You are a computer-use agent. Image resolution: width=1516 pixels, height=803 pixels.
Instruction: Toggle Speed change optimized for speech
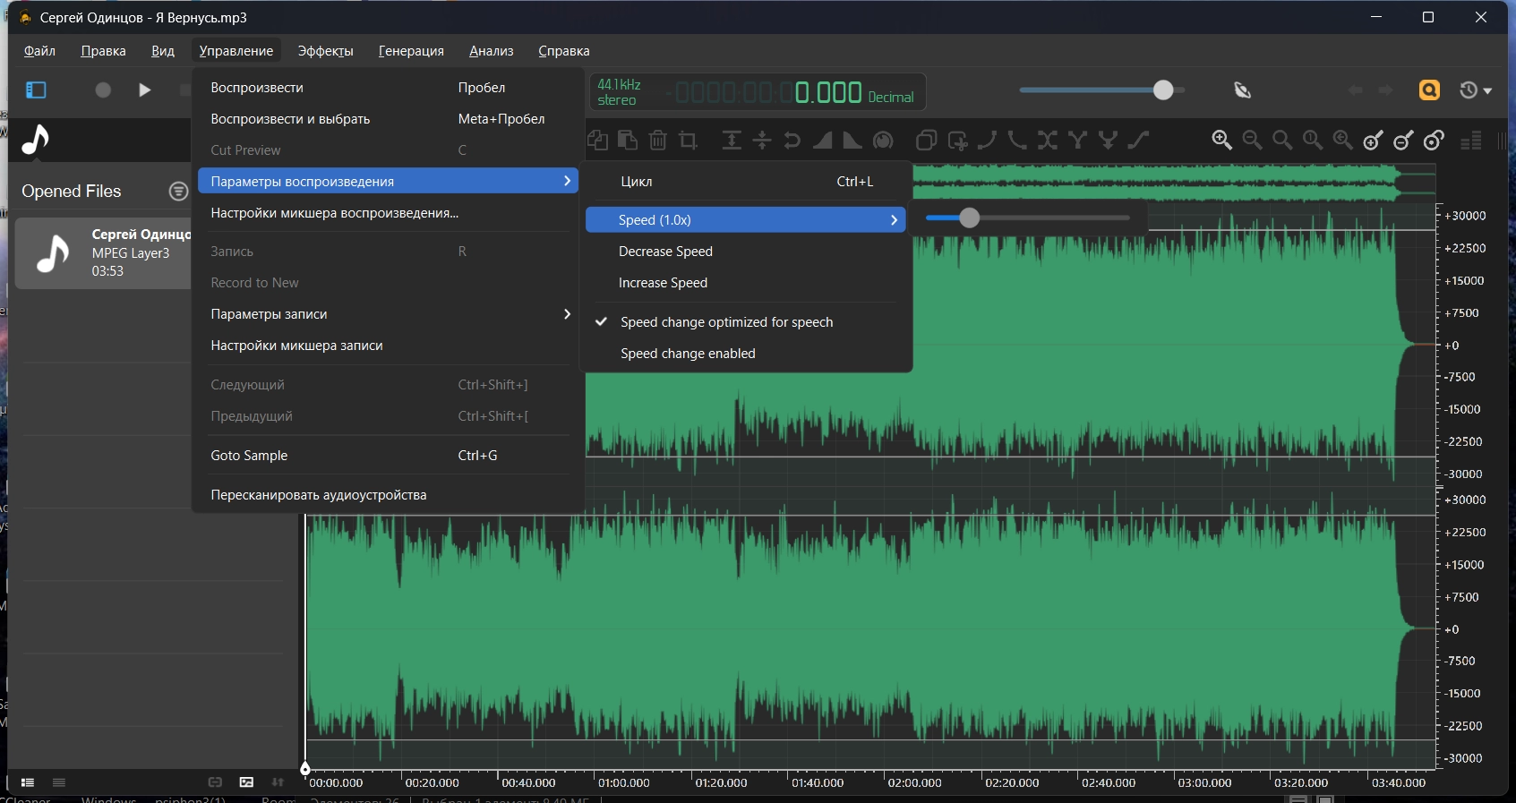[726, 322]
